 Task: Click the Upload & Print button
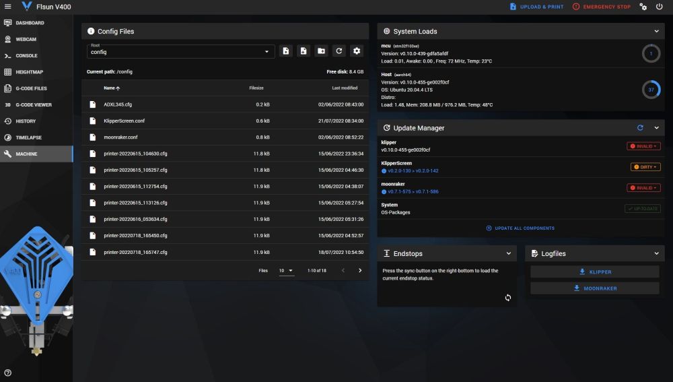[536, 7]
